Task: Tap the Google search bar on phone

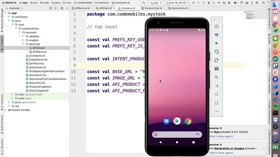Action: point(177,135)
